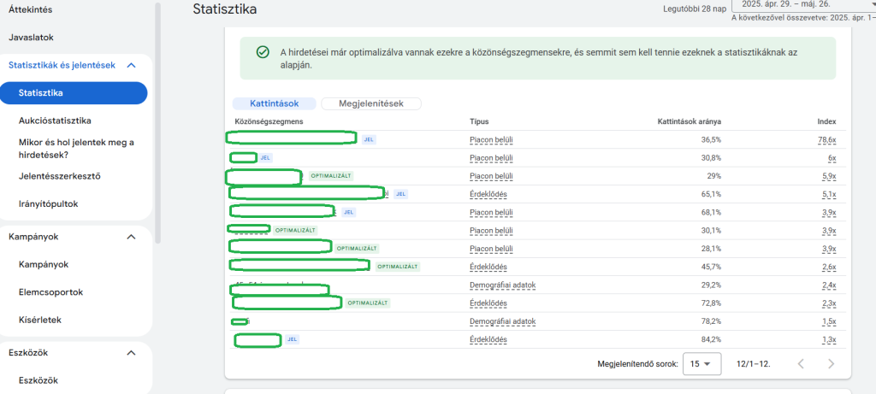This screenshot has width=876, height=394.
Task: Collapse the Kampányok section
Action: point(131,237)
